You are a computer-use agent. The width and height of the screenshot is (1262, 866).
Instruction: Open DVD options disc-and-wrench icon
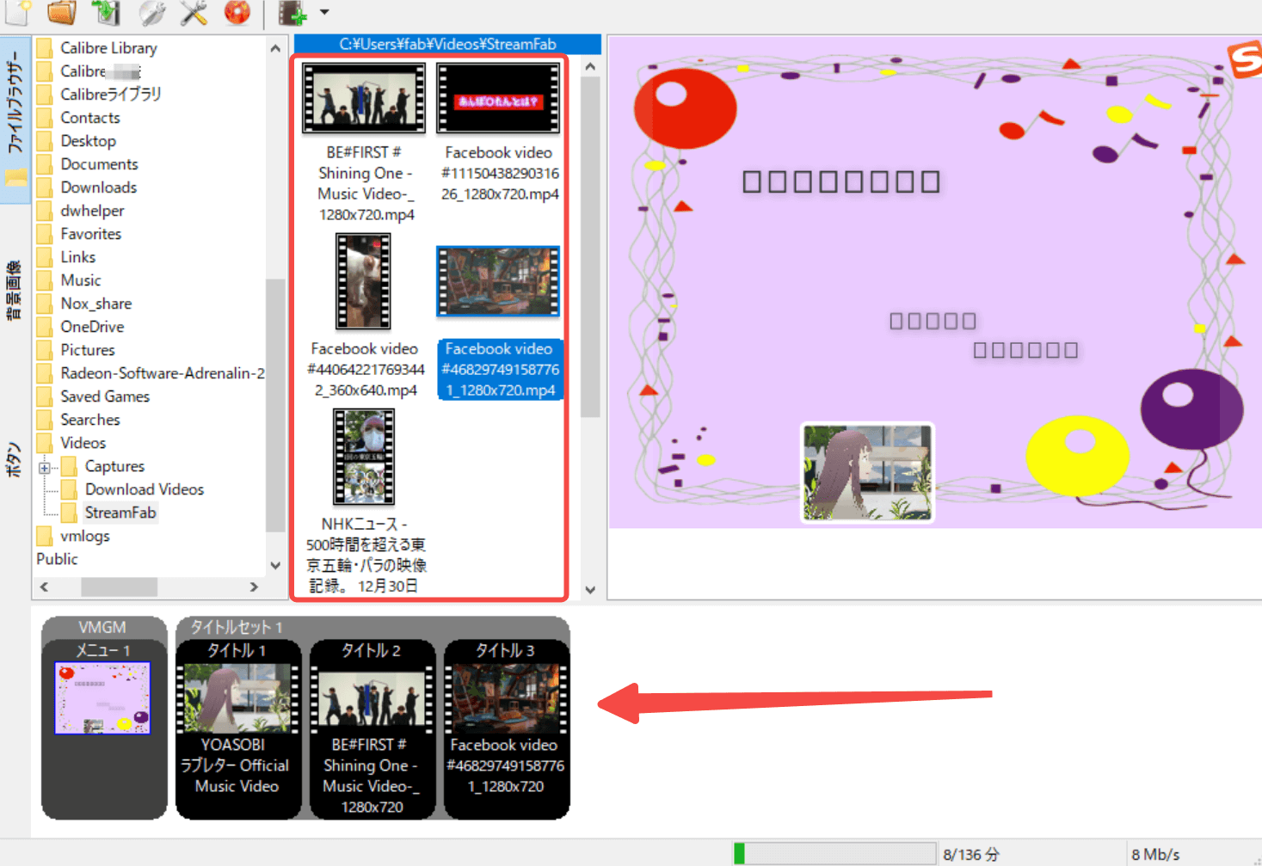click(x=151, y=11)
